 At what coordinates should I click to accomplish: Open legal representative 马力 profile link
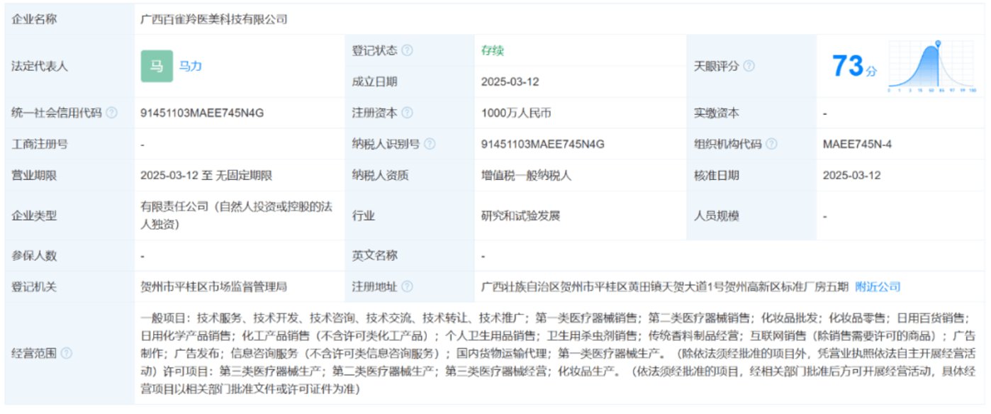click(191, 67)
